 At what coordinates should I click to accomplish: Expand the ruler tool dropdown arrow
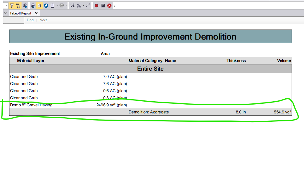83,5
